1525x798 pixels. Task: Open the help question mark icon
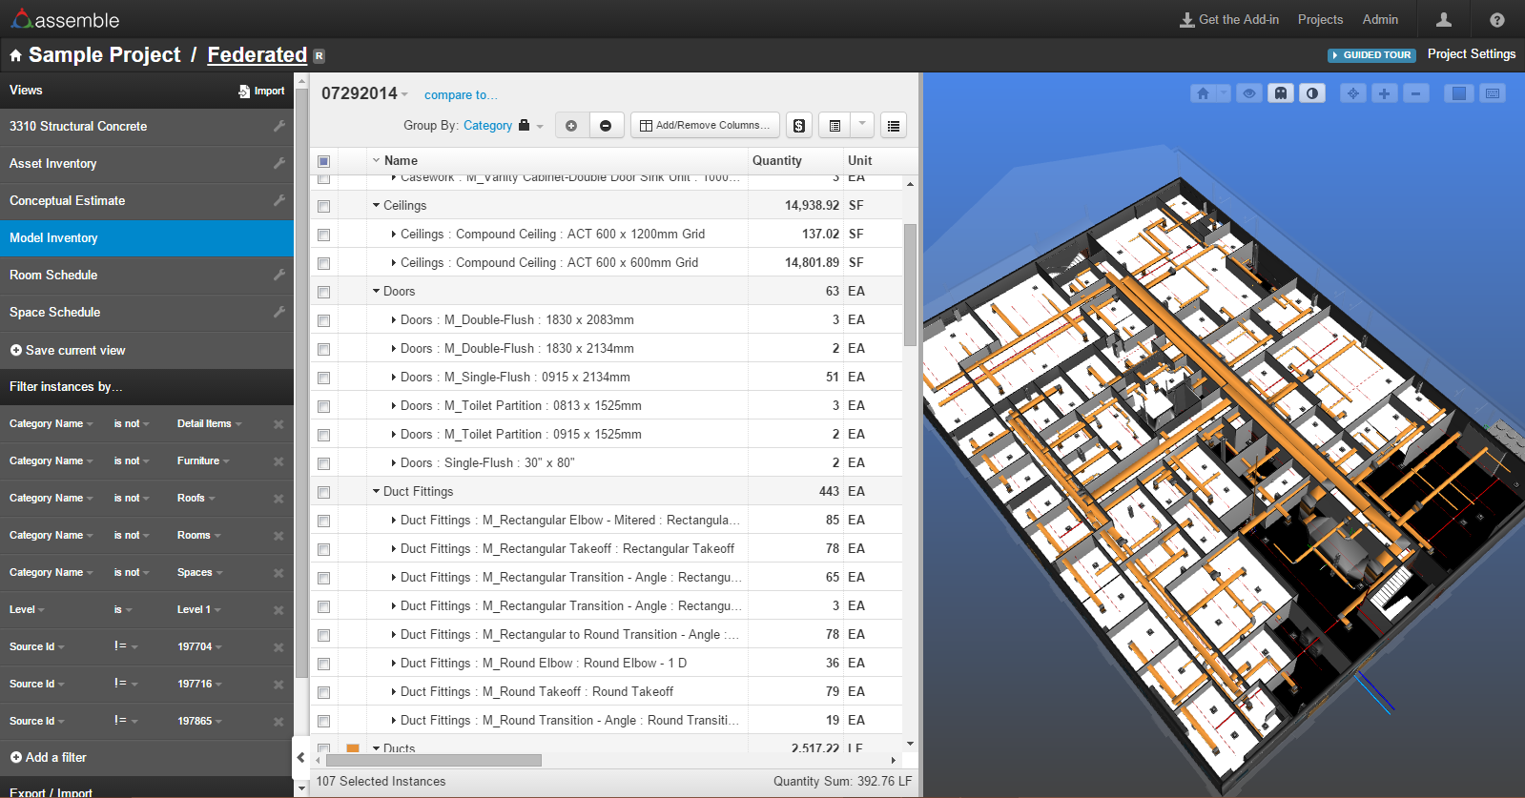(1497, 19)
